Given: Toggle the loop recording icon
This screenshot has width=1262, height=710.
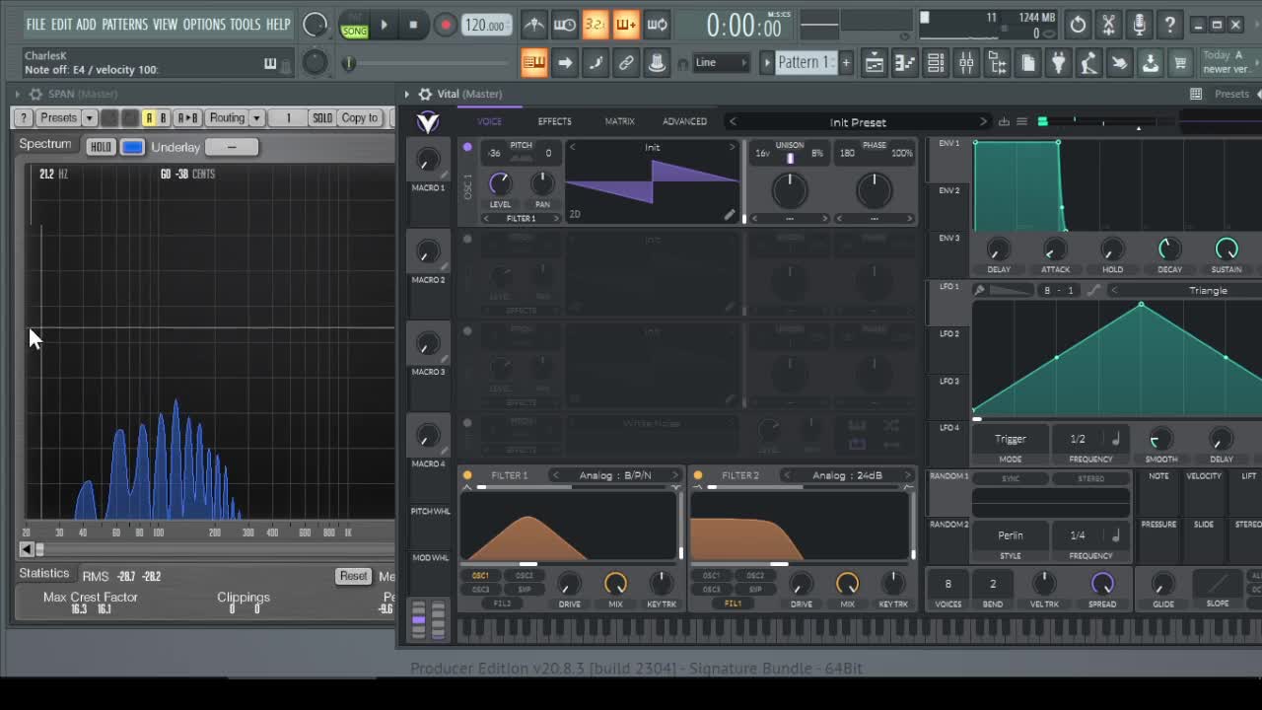Looking at the screenshot, I should [x=657, y=25].
